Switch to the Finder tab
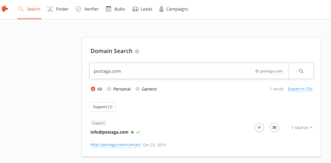The image size is (331, 163). [58, 9]
